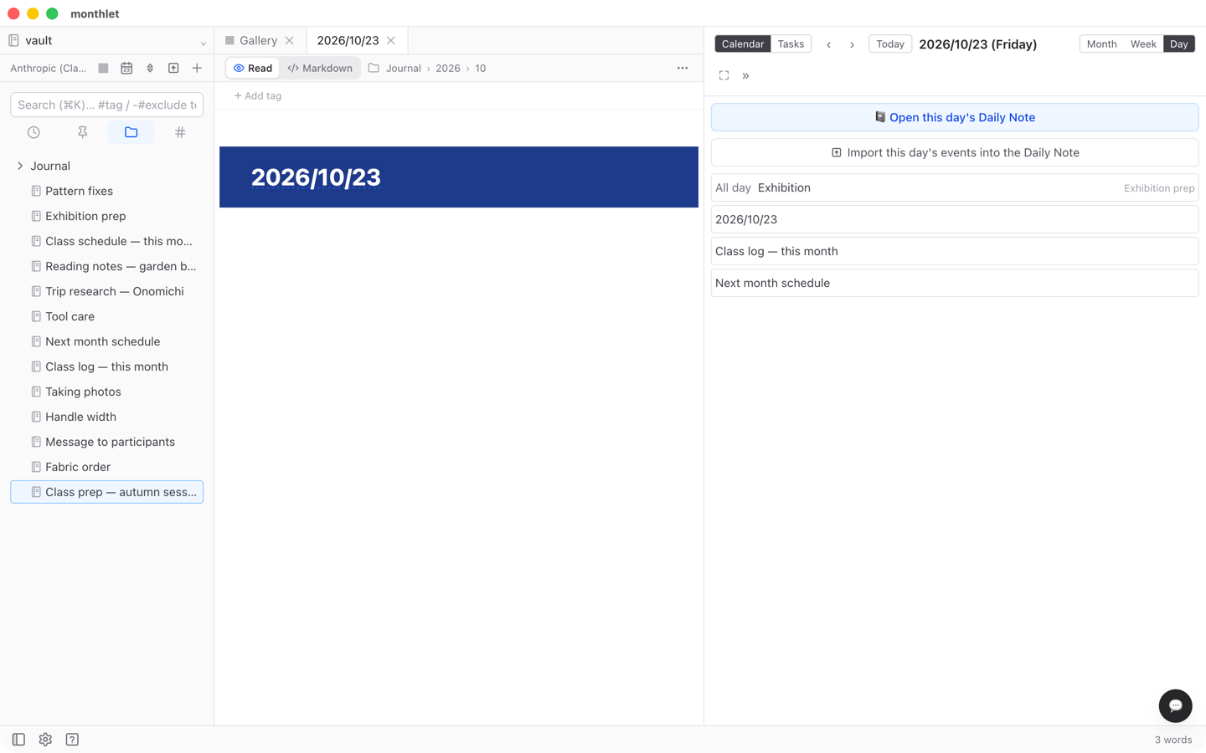Show recent notes via clock icon
Screen dimensions: 1206x753
(x=33, y=132)
